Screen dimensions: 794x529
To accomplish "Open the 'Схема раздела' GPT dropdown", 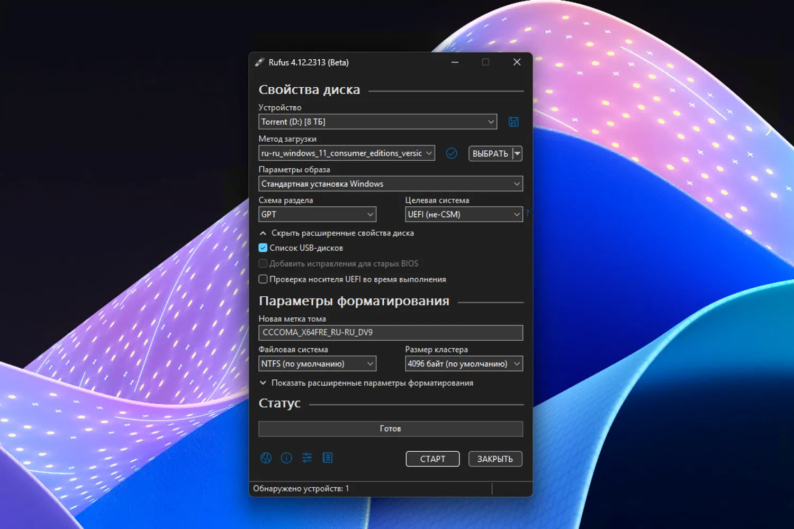I will point(318,214).
